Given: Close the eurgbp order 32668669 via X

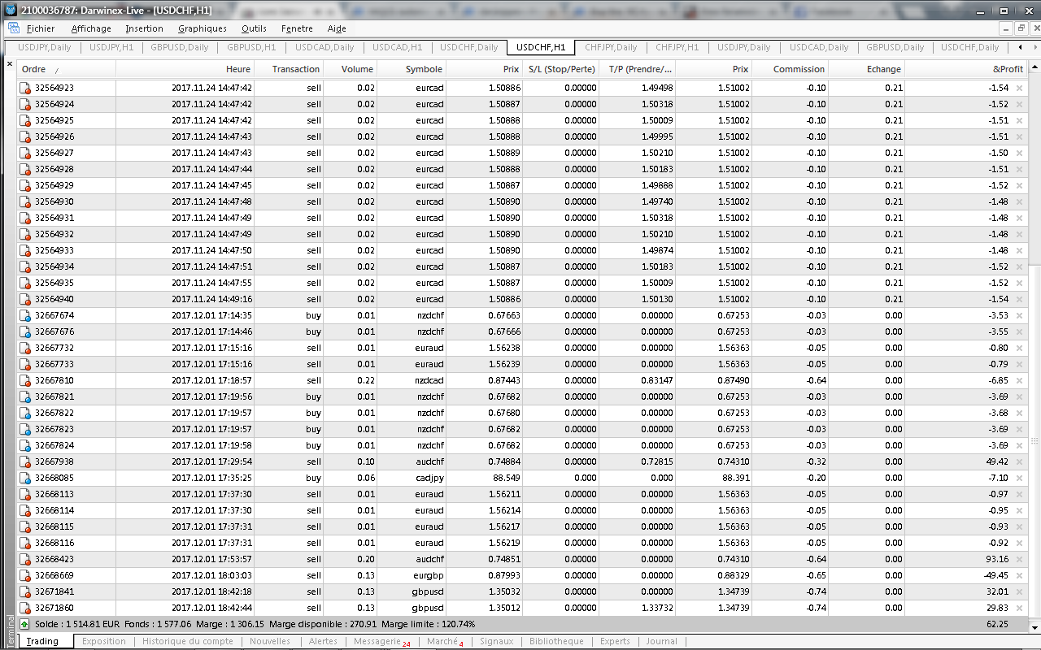Looking at the screenshot, I should [1019, 575].
